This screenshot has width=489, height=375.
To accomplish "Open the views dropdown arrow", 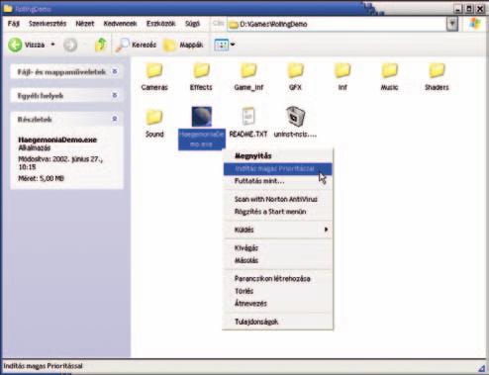I will click(x=233, y=45).
